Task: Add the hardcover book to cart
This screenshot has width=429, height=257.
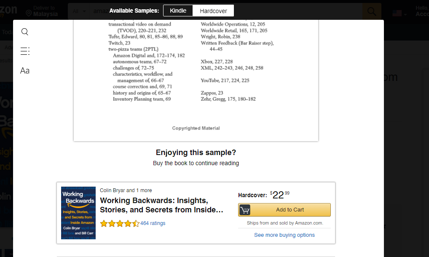Action: [x=290, y=209]
